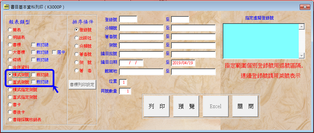Screen dimensions: 314x133
Task: Click the 2019/04/19 end date field
Action: click(x=183, y=63)
